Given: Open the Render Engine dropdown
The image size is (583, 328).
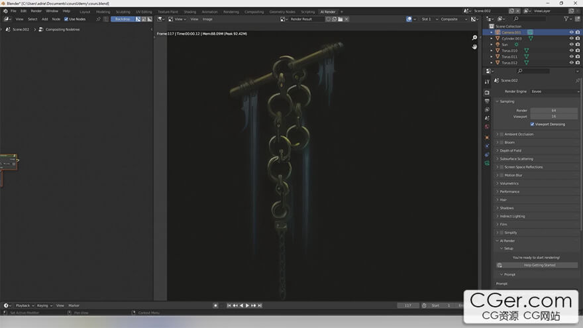Looking at the screenshot, I should point(555,91).
